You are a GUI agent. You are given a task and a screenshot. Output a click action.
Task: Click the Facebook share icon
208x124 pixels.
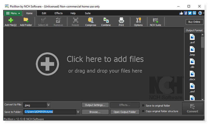click(186, 13)
